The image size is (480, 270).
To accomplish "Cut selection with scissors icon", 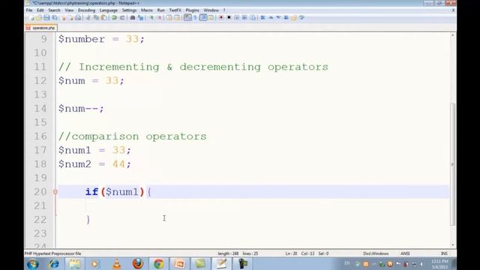I will pyautogui.click(x=88, y=18).
